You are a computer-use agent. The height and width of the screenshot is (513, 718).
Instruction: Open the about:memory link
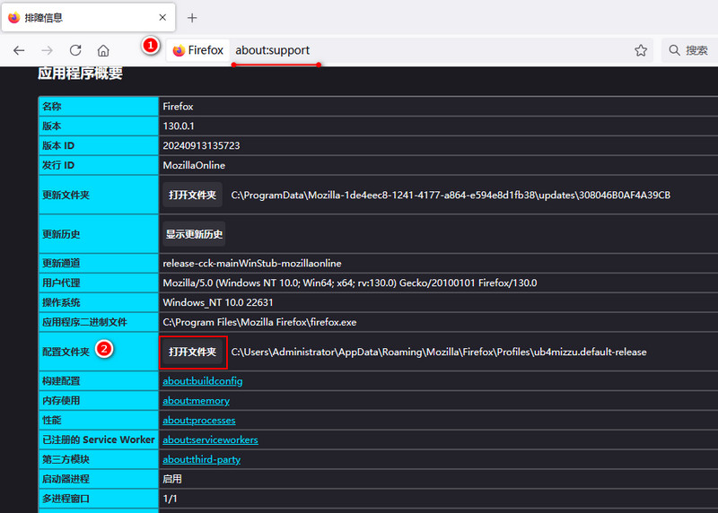[x=196, y=401]
